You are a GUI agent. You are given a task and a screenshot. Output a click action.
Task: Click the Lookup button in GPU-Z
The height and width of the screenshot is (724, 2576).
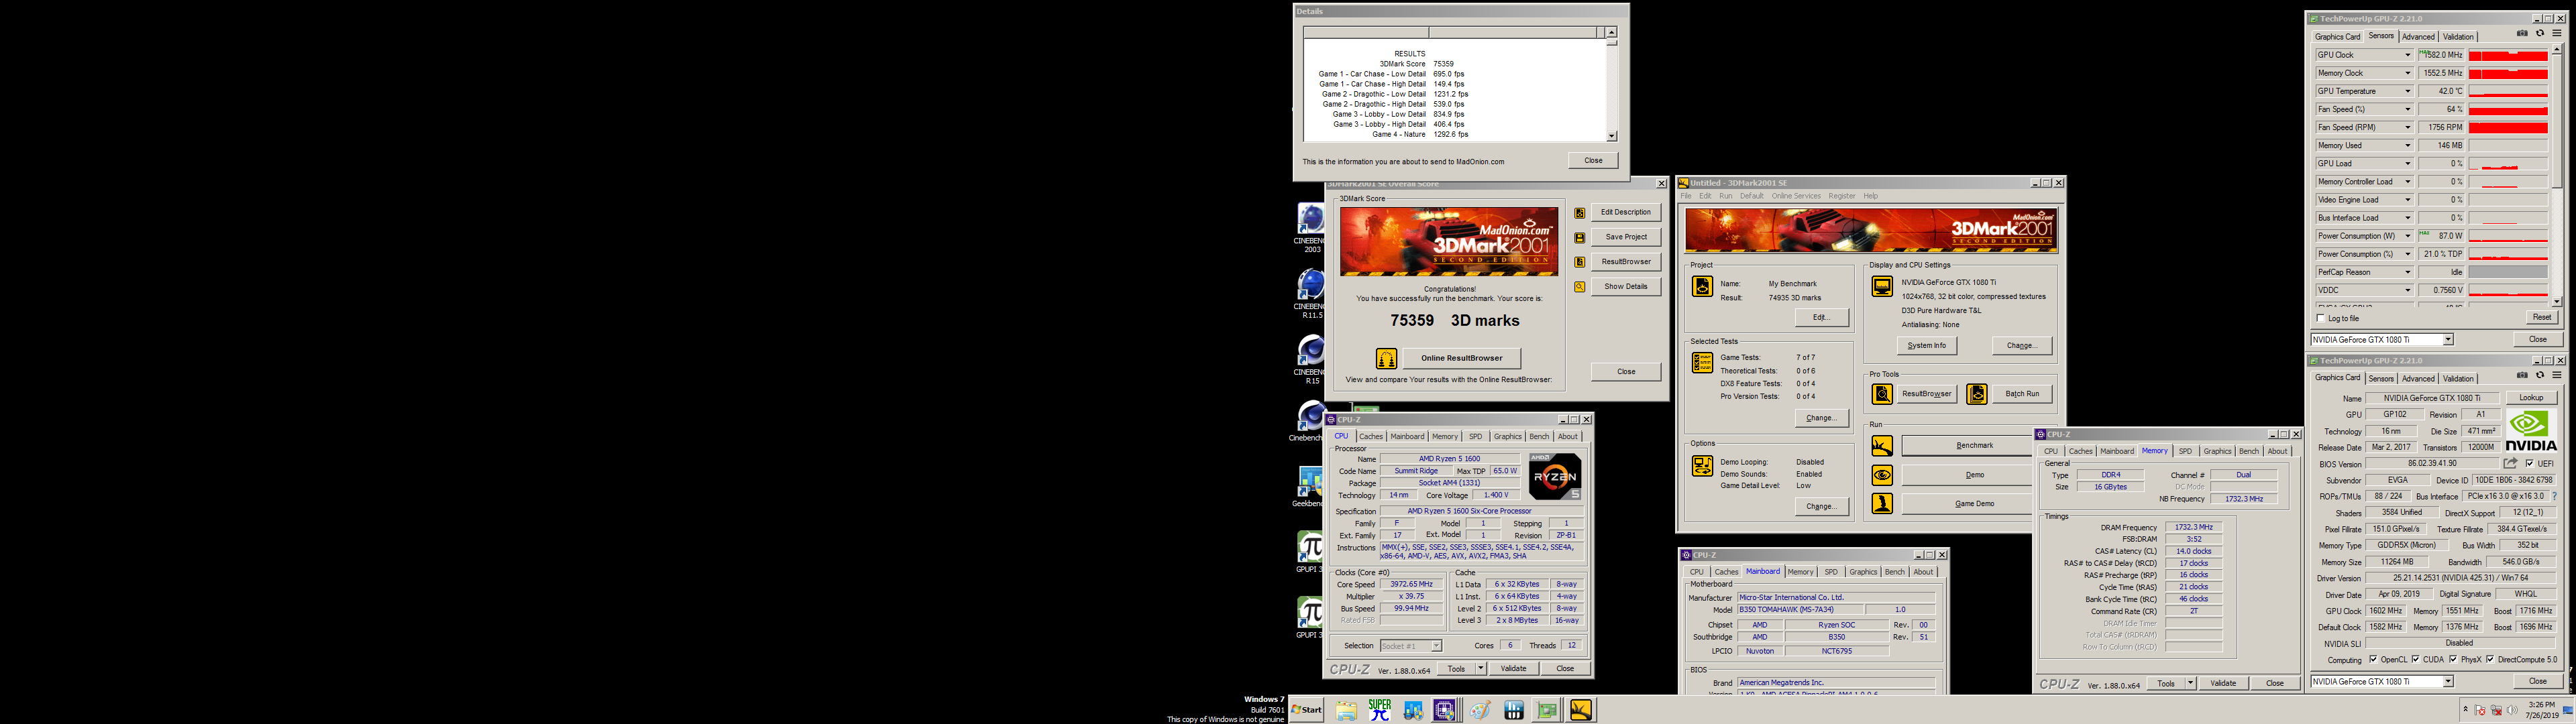[2531, 398]
